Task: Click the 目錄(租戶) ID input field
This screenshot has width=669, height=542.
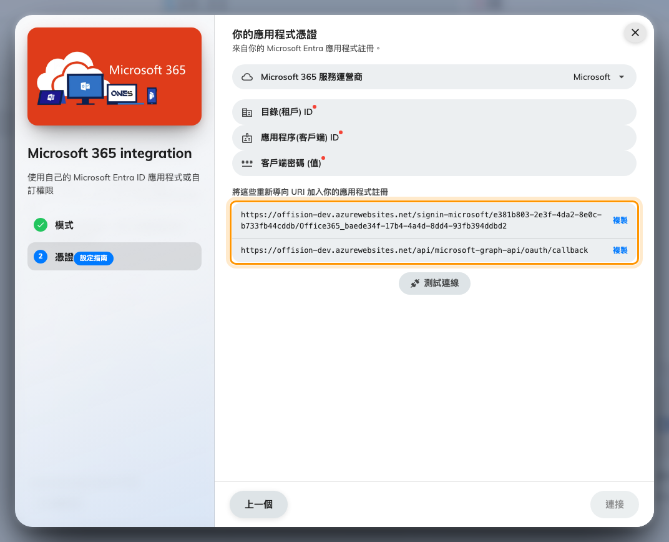Action: coord(434,112)
